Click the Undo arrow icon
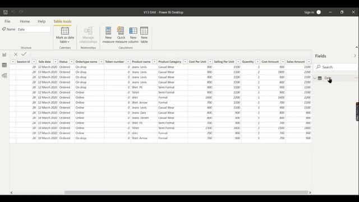359x202 pixels. click(x=13, y=12)
